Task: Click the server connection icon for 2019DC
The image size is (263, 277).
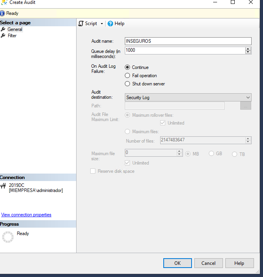Action: pos(4,186)
